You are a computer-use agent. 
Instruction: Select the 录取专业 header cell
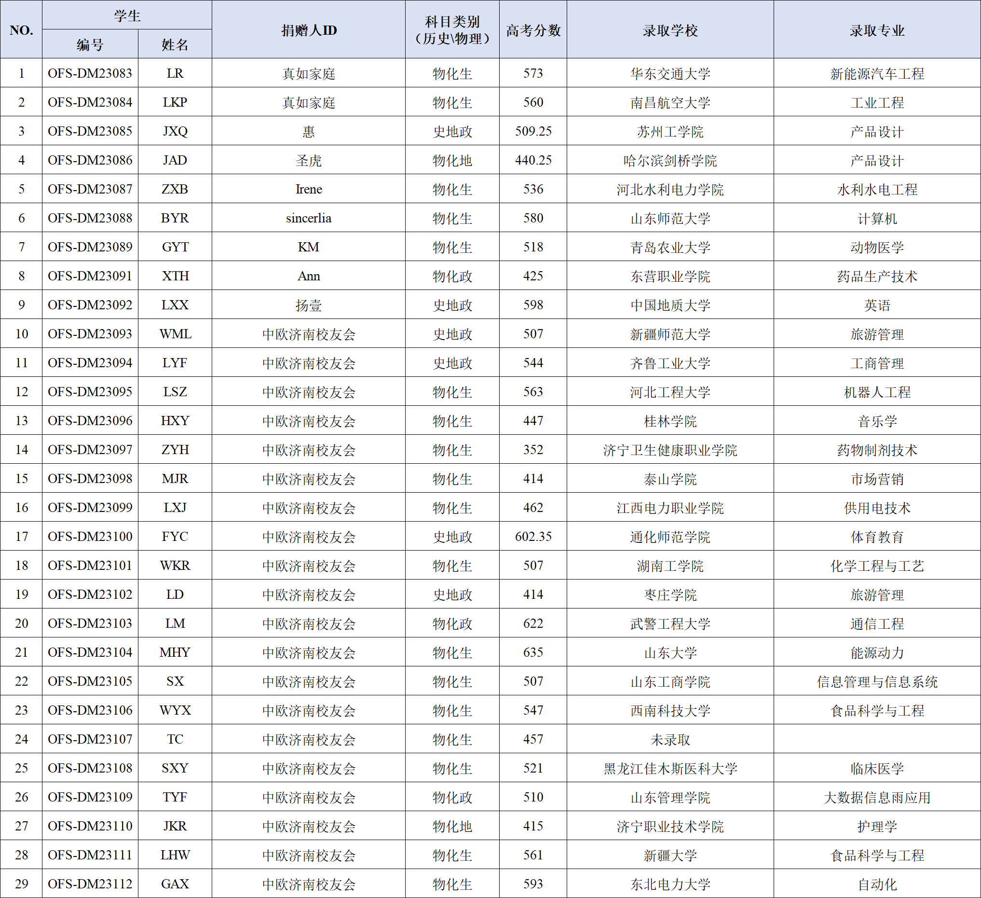click(x=877, y=30)
